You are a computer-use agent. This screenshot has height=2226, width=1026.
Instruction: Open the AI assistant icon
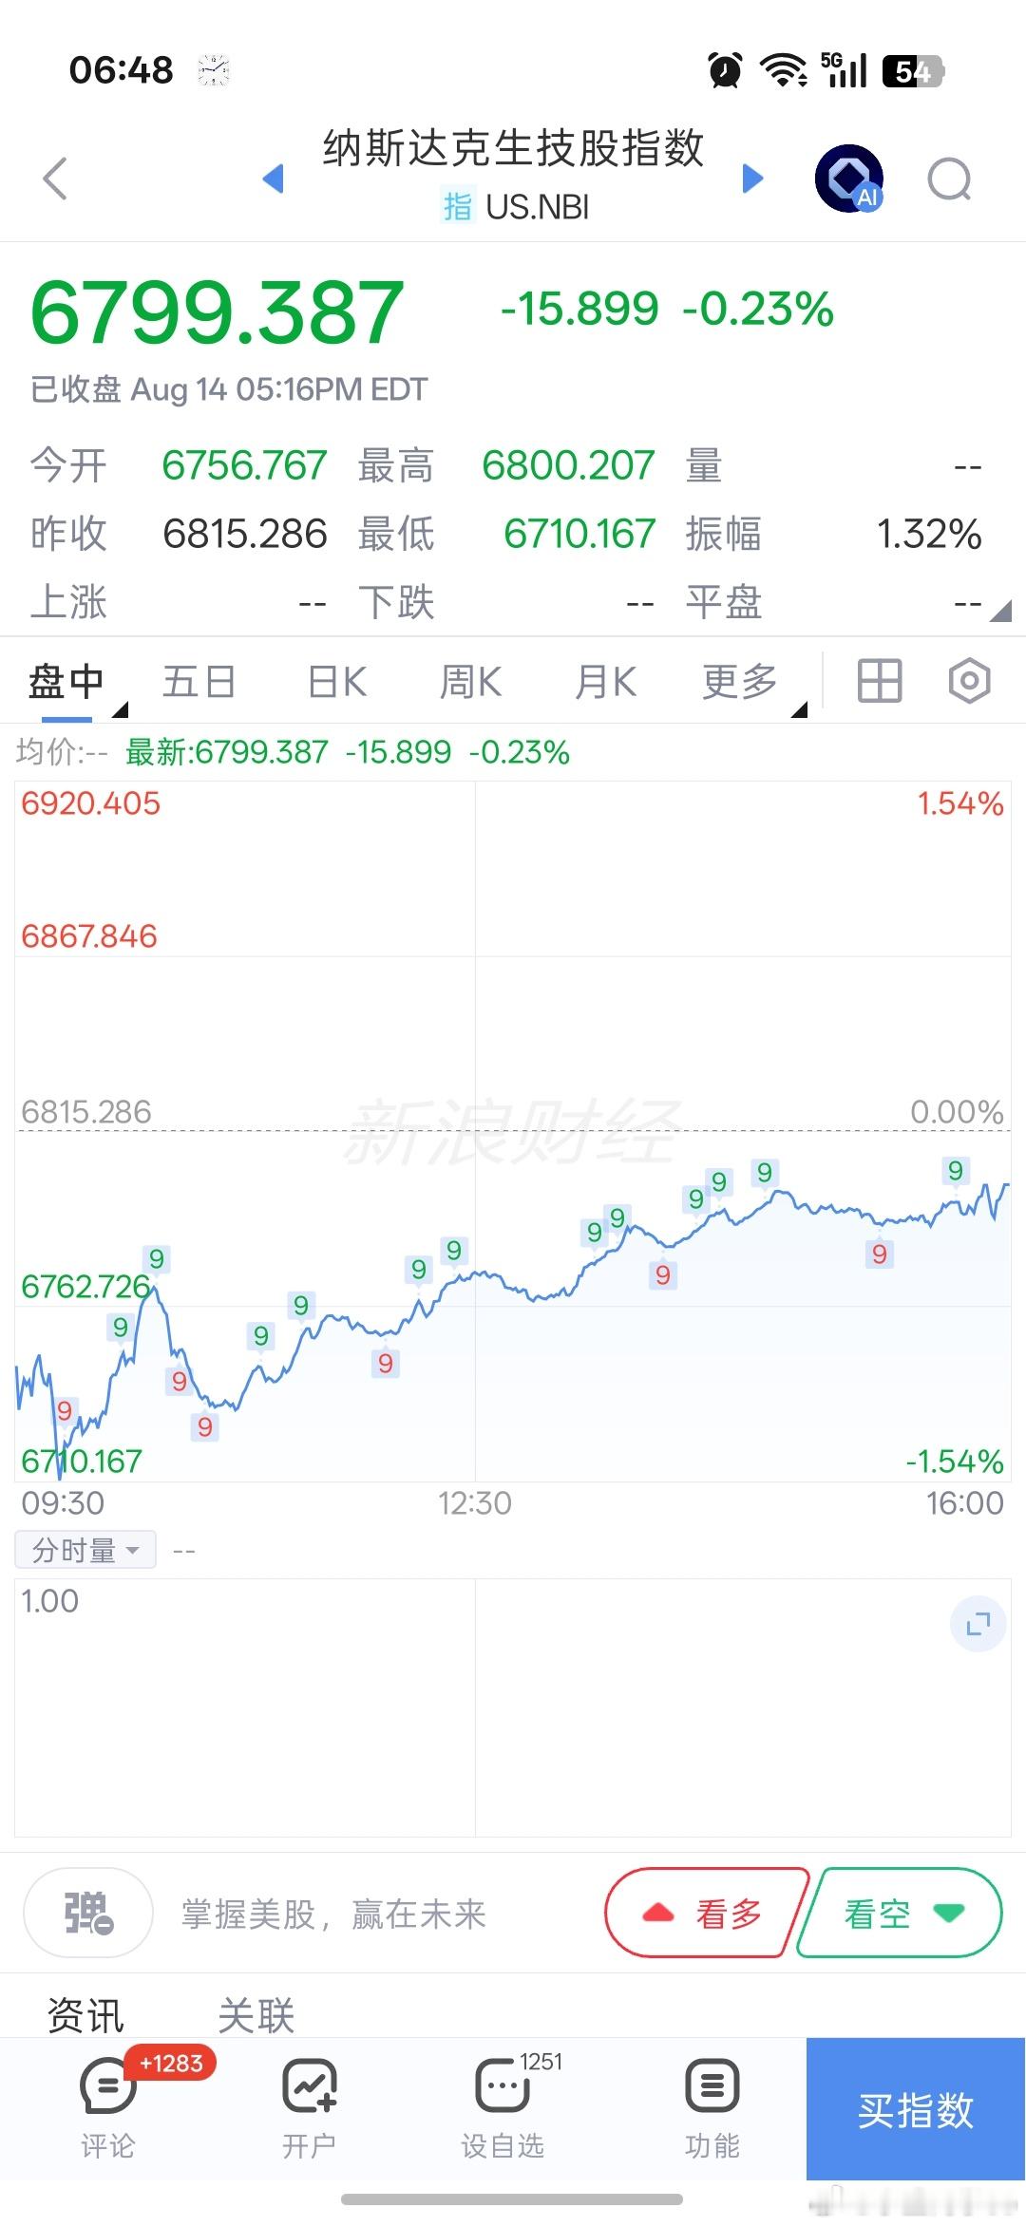coord(849,179)
